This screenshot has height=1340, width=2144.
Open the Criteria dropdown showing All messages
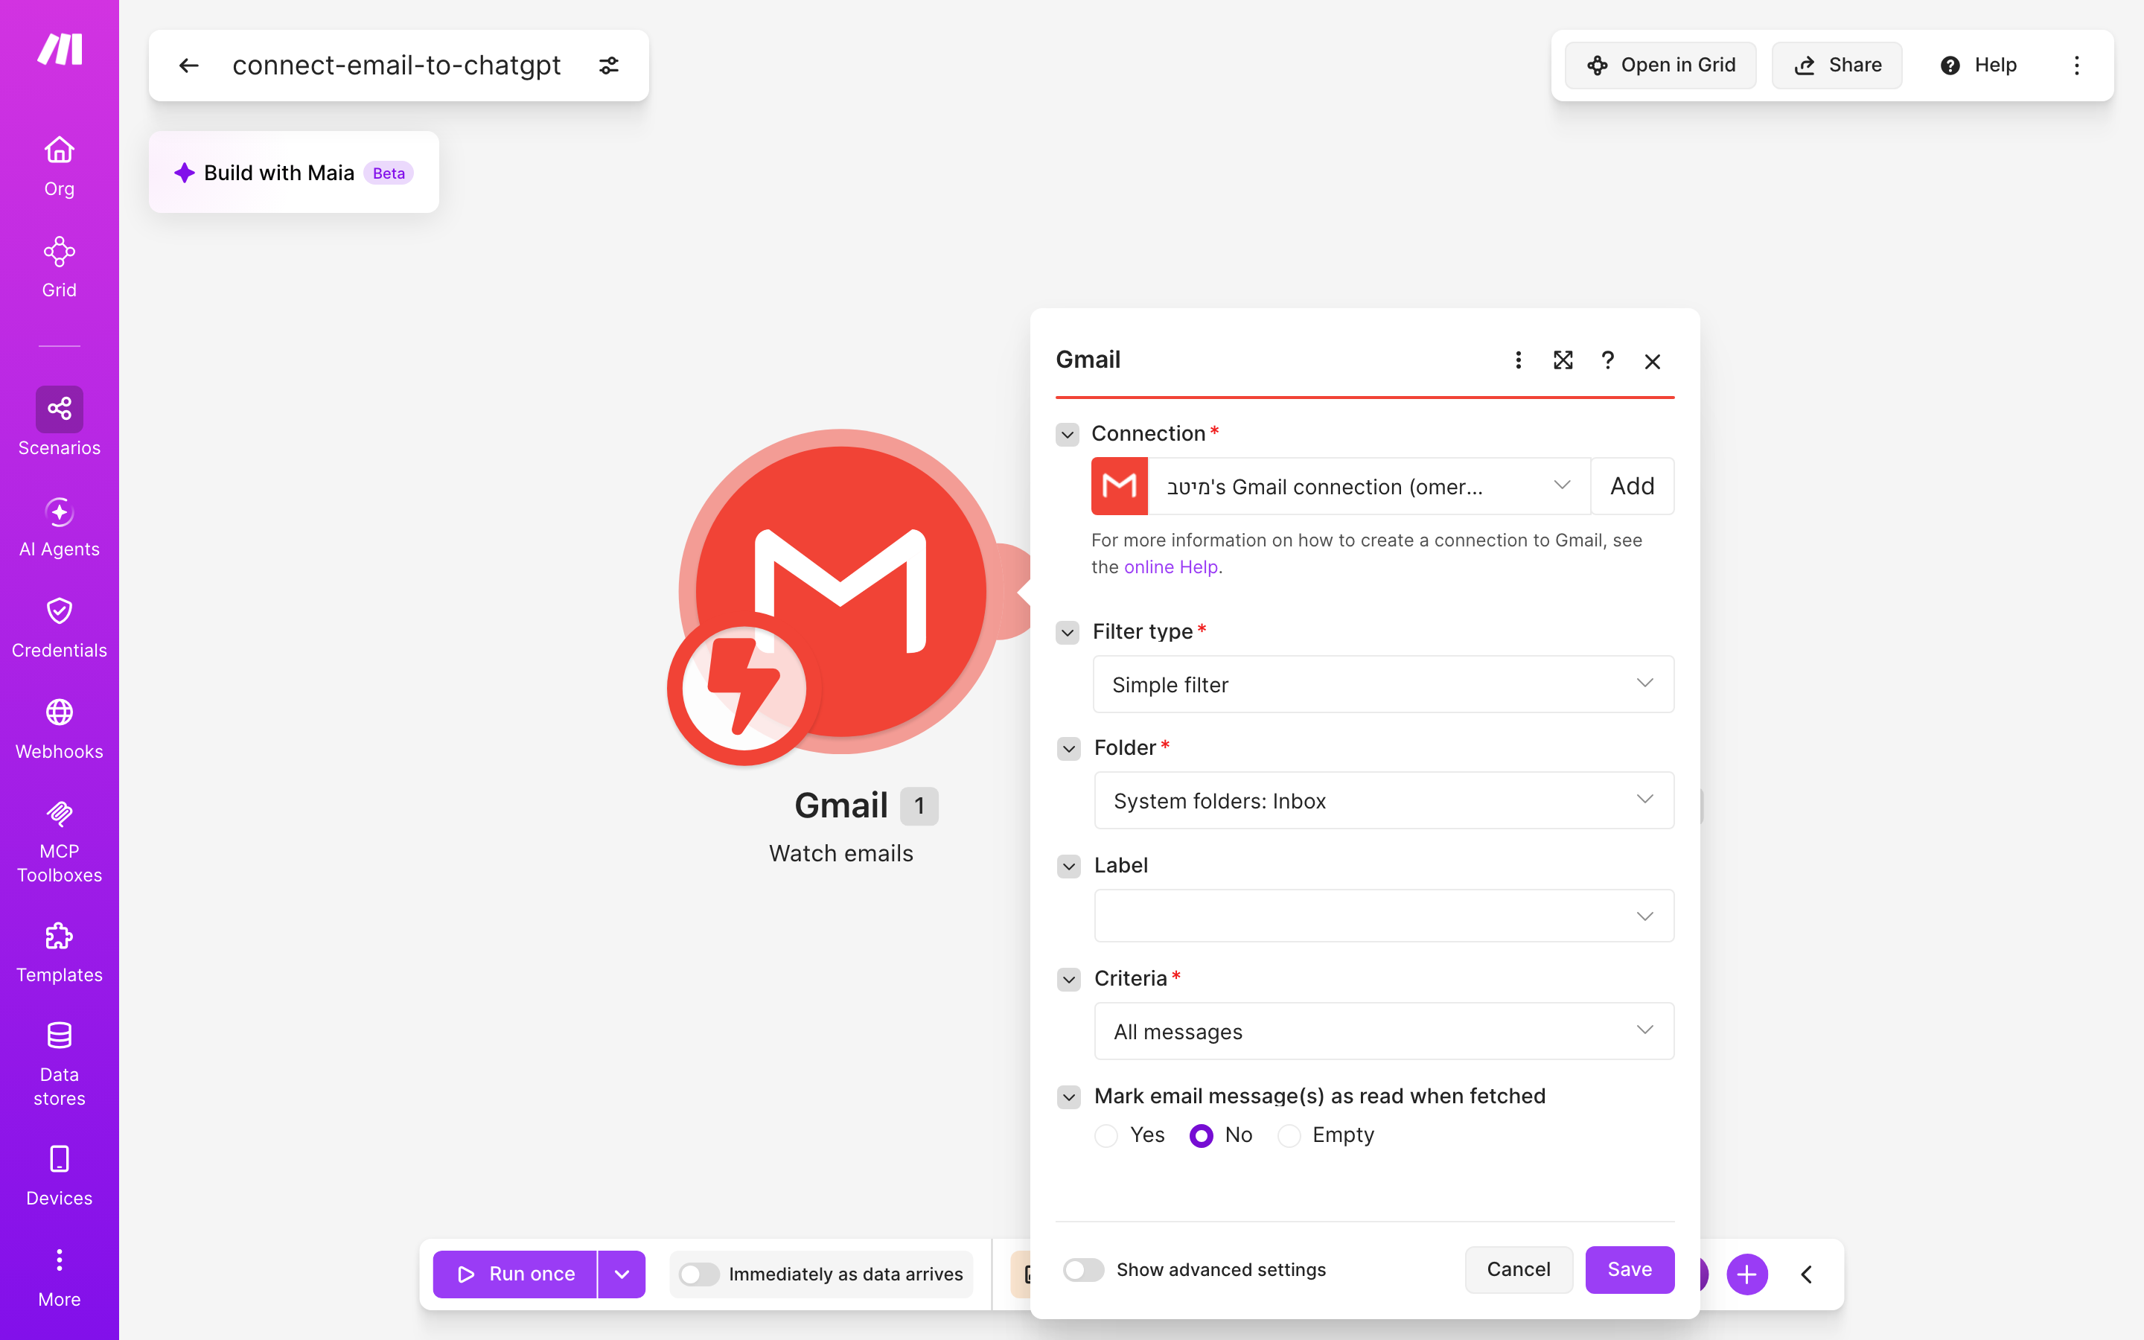pos(1384,1031)
